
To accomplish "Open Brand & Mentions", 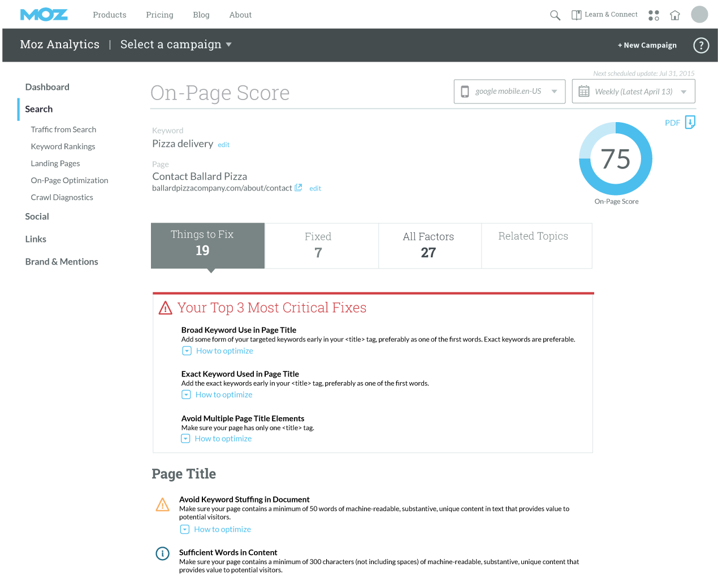I will point(62,262).
